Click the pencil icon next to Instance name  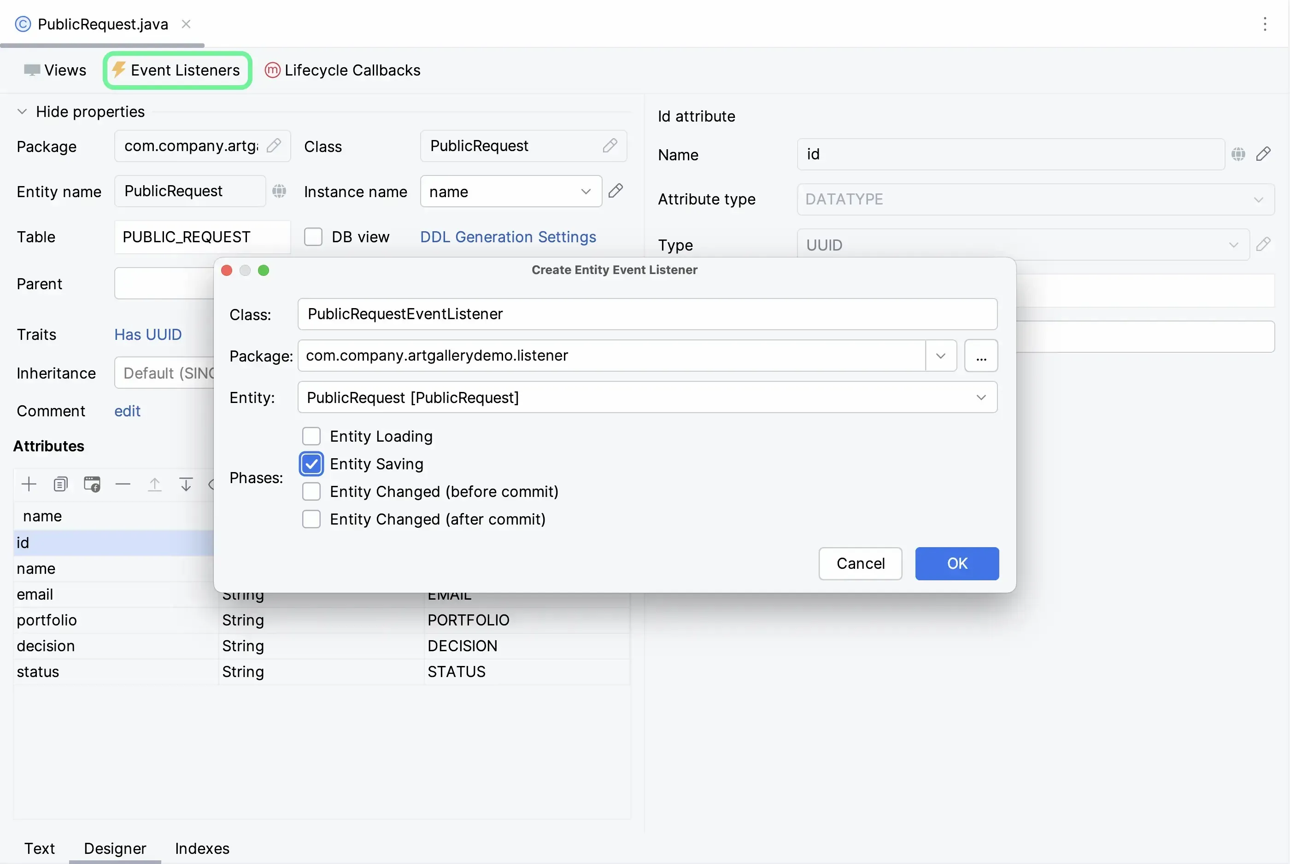click(616, 191)
